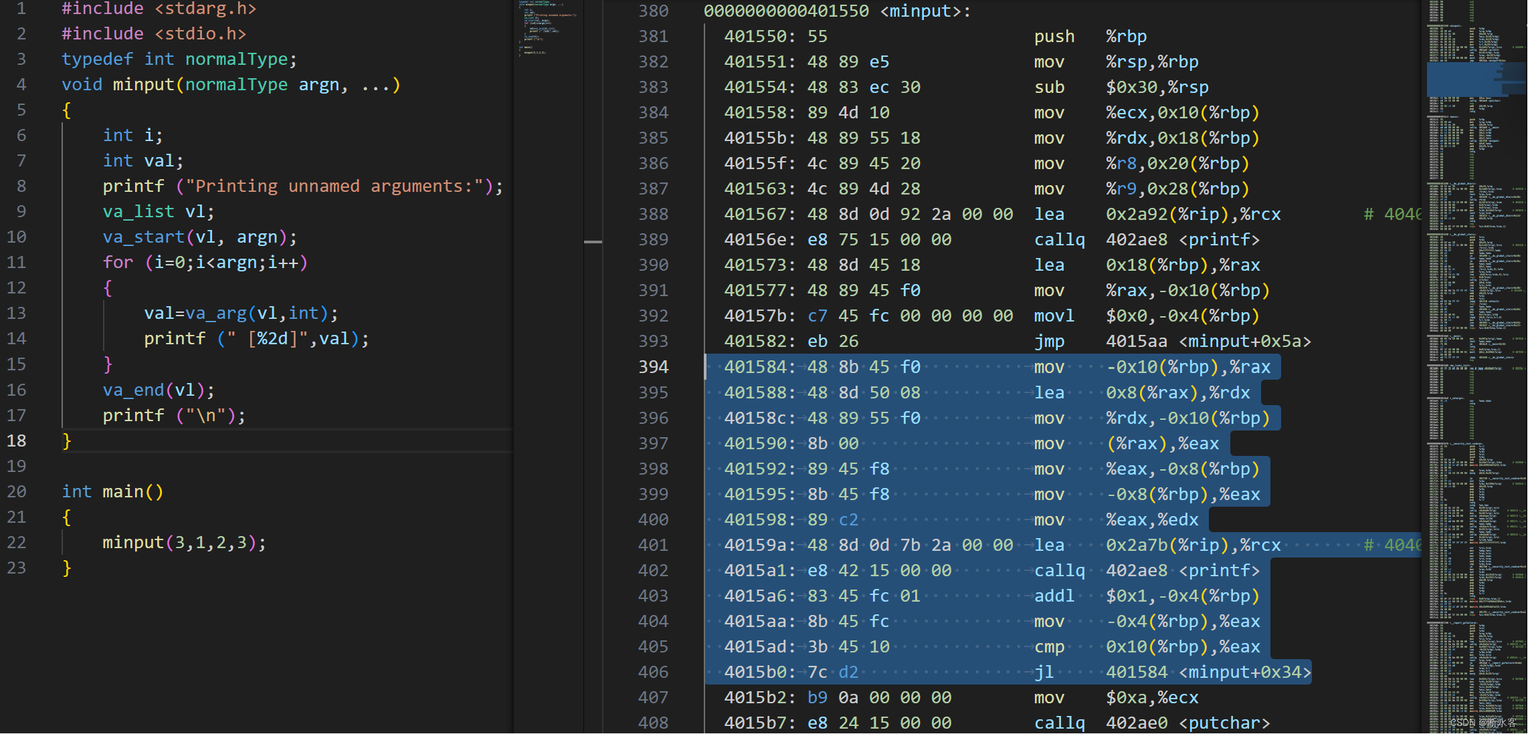Click the 'mov %eax,%edx' instruction line

[x=961, y=519]
